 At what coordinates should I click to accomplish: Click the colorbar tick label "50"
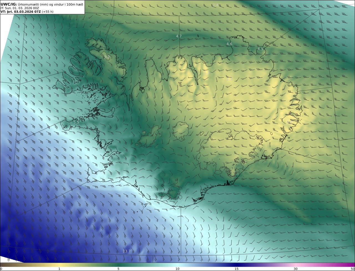coord(353,269)
